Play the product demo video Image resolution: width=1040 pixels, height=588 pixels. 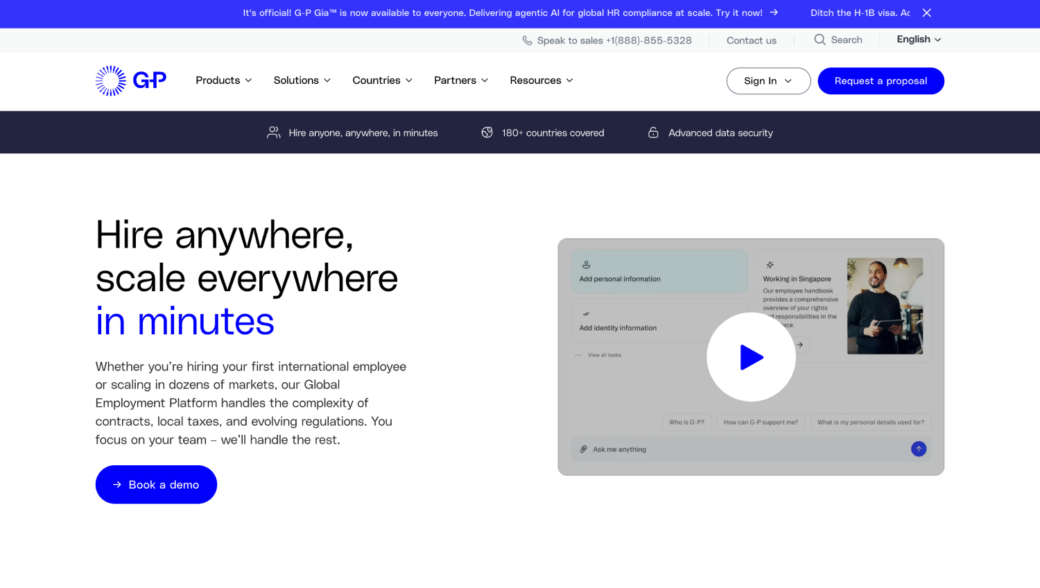[x=751, y=357]
